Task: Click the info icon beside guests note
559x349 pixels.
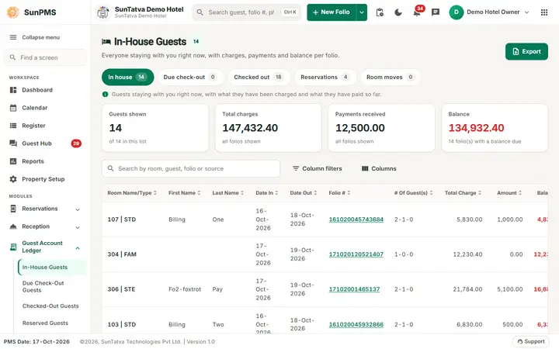Action: pos(105,94)
